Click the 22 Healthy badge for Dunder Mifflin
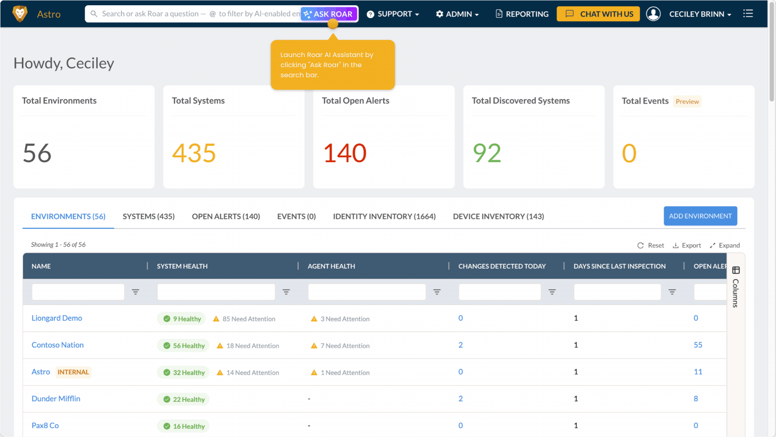This screenshot has width=776, height=437. 184,399
